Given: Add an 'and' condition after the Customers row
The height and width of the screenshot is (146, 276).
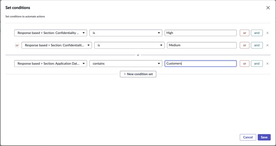Looking at the screenshot, I should coord(257,64).
